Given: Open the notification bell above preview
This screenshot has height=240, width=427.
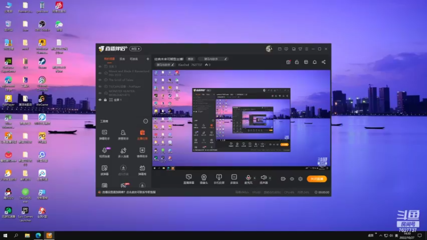Looking at the screenshot, I should [x=314, y=62].
